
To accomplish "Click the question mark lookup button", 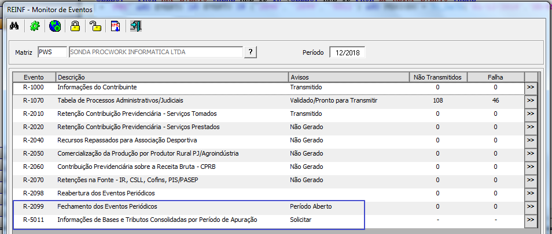I will coord(251,52).
